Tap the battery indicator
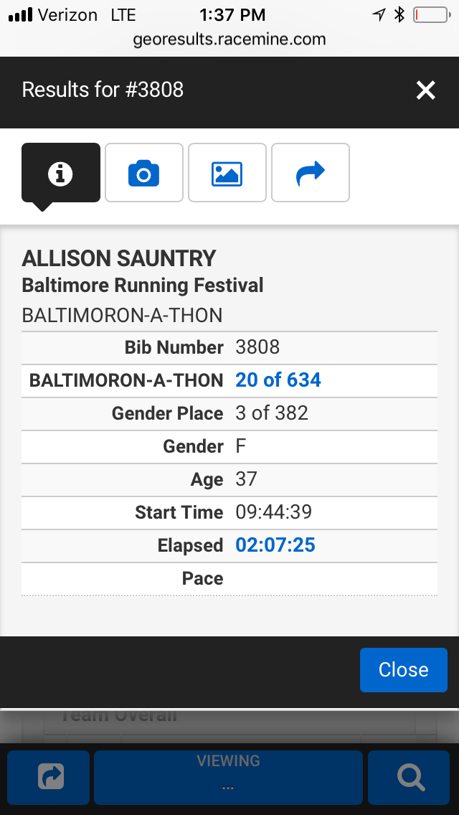Screen dimensions: 459x815 pyautogui.click(x=430, y=13)
